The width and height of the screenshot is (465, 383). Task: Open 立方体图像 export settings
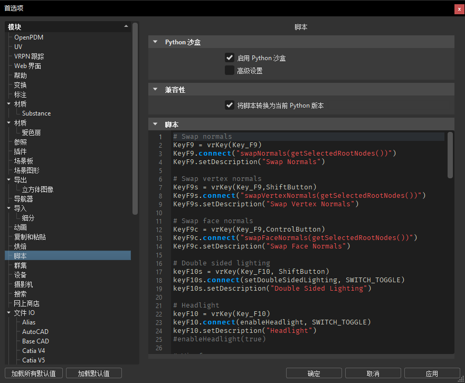37,189
